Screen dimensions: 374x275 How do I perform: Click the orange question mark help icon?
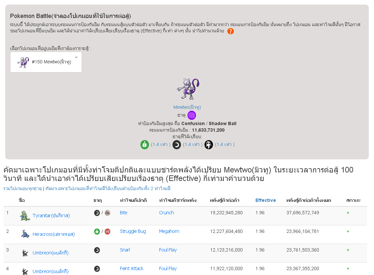(x=230, y=31)
